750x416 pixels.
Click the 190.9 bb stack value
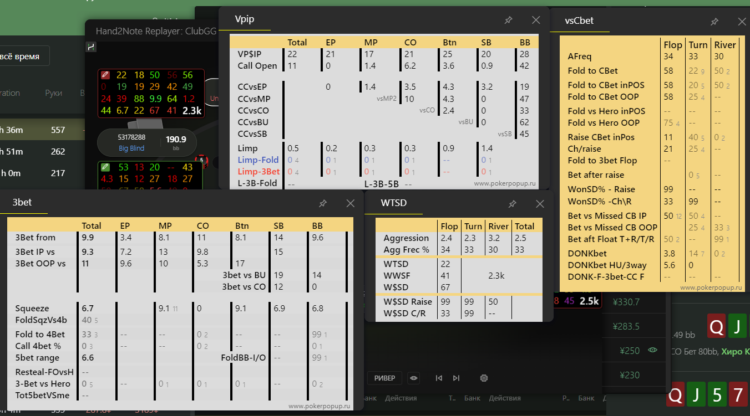[175, 140]
